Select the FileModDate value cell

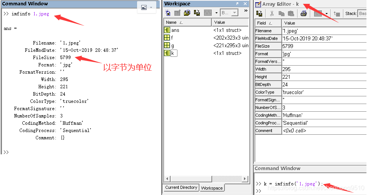coord(324,38)
